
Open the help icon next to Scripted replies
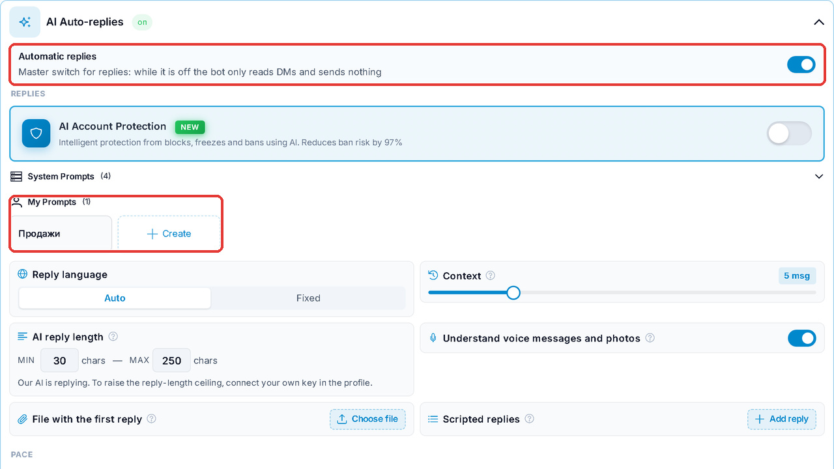click(x=529, y=419)
